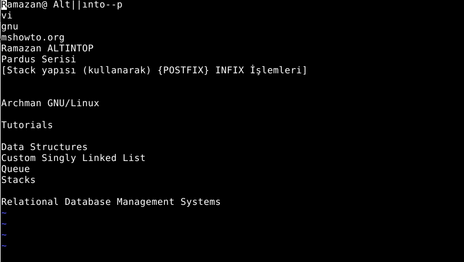Click the word 'İşlemleri]' at line end

pyautogui.click(x=278, y=70)
